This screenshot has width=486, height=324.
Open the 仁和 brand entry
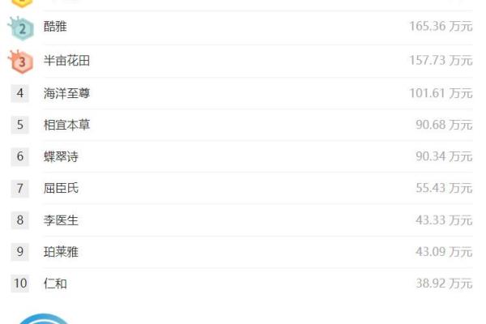[55, 283]
